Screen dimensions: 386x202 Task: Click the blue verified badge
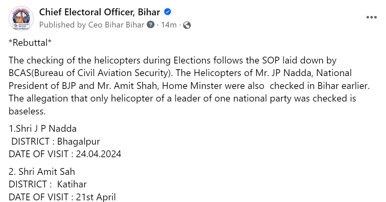(x=168, y=12)
